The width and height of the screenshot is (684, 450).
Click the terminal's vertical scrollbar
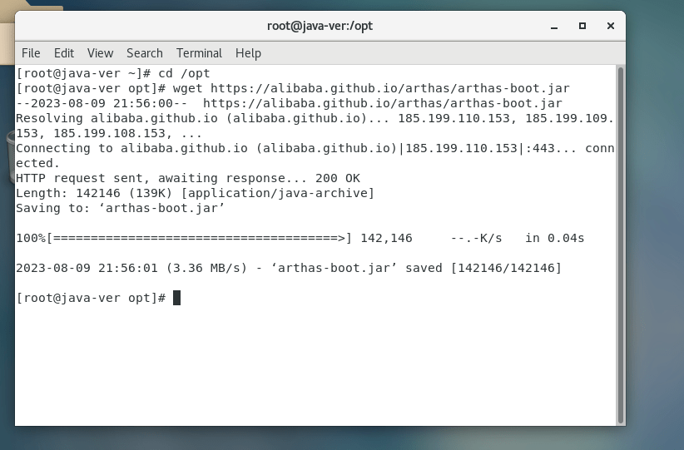620,241
